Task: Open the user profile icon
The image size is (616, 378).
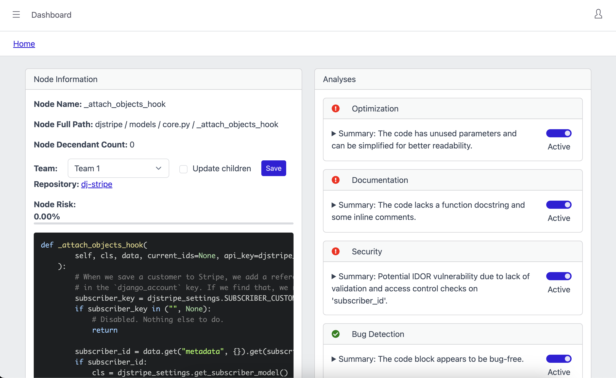Action: [x=598, y=14]
